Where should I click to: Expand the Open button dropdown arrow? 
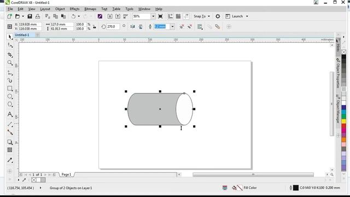pos(23,16)
